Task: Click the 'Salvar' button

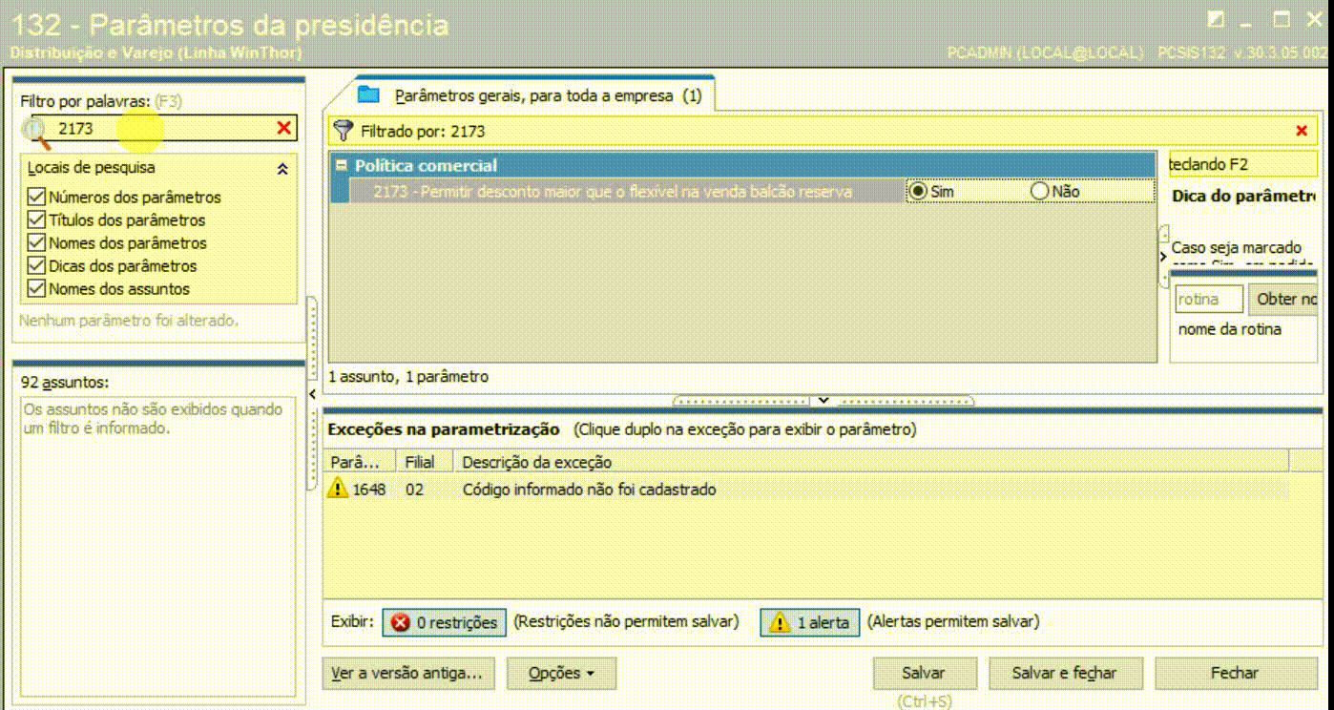Action: (x=923, y=673)
